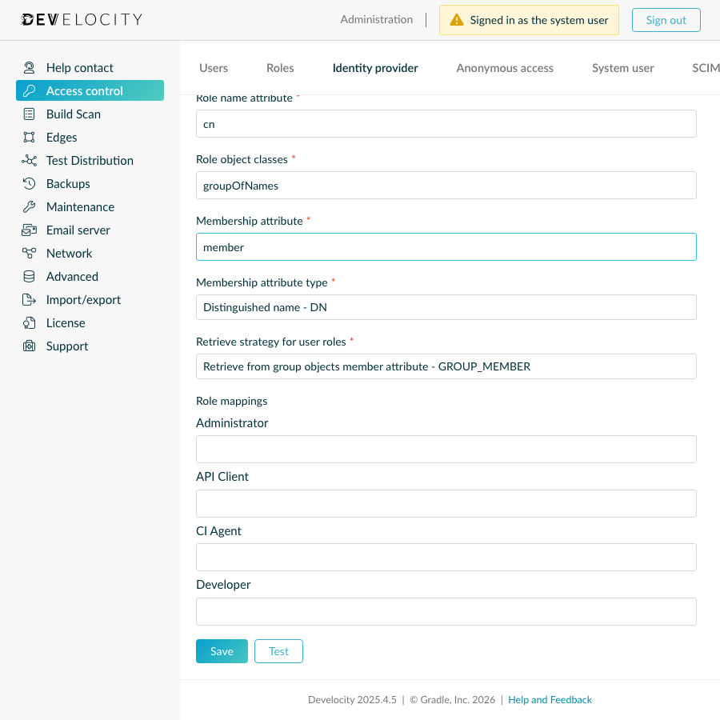Save the identity provider configuration
720x720 pixels.
(x=222, y=651)
